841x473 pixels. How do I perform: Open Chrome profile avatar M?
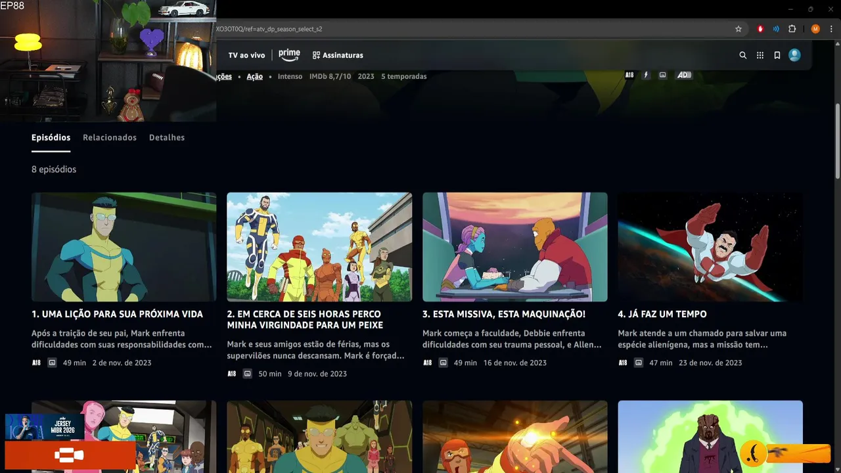[x=815, y=29]
